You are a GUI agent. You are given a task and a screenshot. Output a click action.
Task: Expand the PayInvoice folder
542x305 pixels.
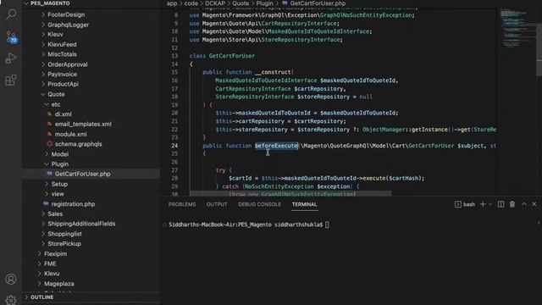click(62, 75)
